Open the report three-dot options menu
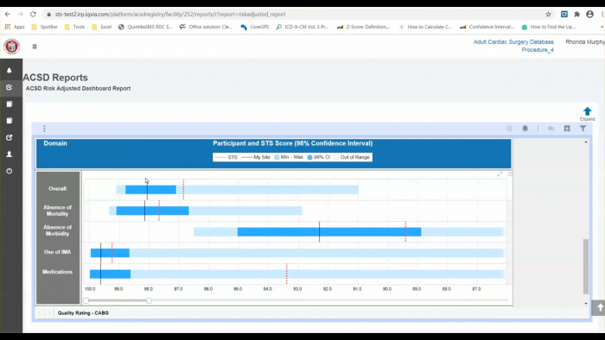The width and height of the screenshot is (605, 340). point(44,129)
